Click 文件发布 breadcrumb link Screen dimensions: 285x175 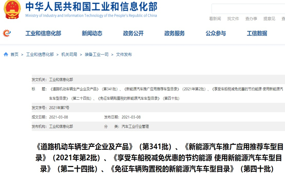(124, 54)
